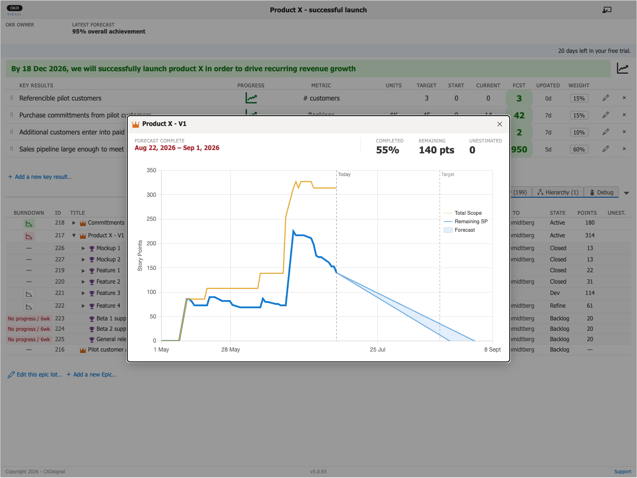This screenshot has width=637, height=478.
Task: Close the Product X - V1 dialog
Action: click(x=499, y=124)
